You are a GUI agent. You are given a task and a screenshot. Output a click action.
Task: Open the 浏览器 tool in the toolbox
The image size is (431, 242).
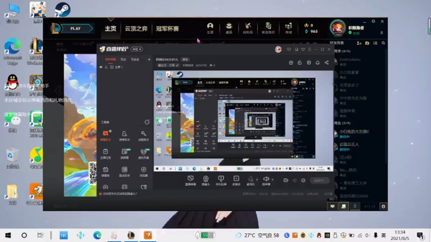[x=143, y=172]
